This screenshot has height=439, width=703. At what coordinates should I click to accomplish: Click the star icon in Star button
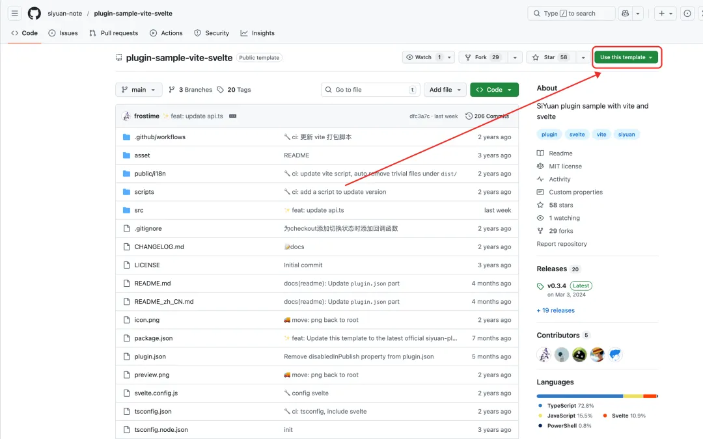(x=536, y=57)
